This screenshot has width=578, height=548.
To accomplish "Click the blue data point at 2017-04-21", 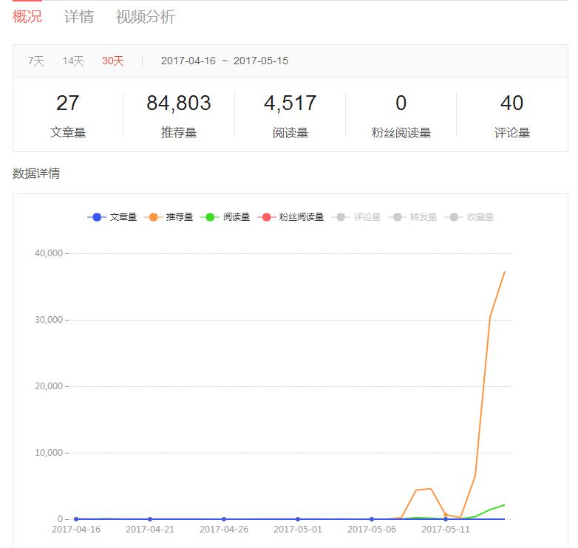I will point(150,519).
